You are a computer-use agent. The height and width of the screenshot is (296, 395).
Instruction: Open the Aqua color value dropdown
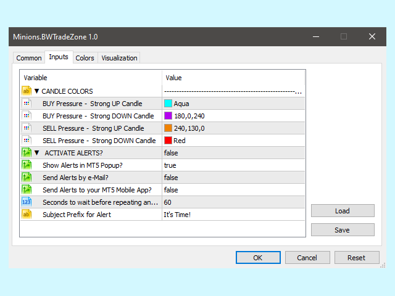point(233,104)
